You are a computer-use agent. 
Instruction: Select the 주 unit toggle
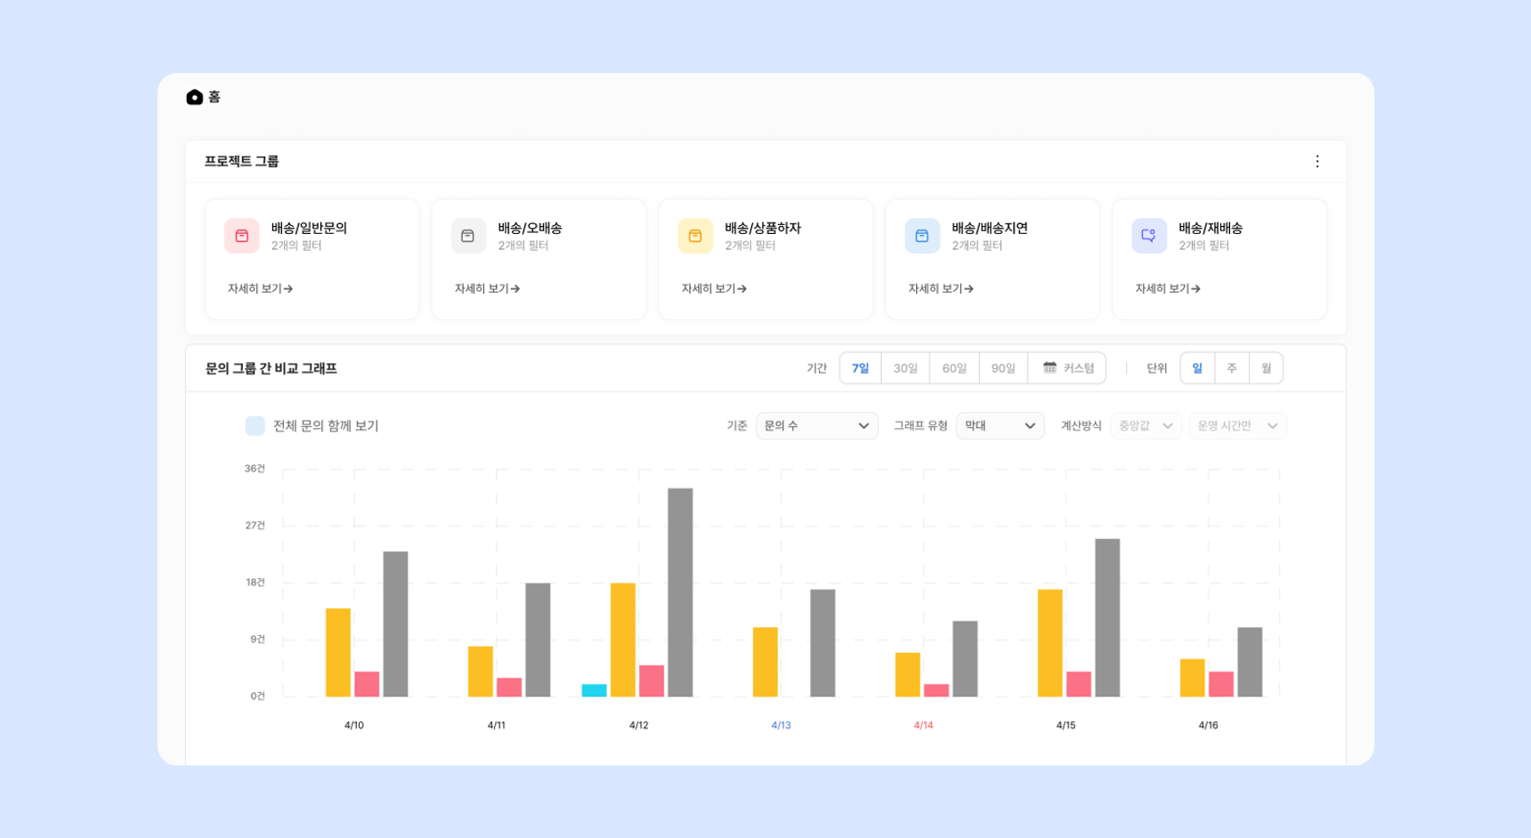1232,368
